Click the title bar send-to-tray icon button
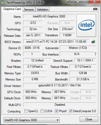Image resolution: width=101 pixels, height=125 pixels. pyautogui.click(x=70, y=2)
